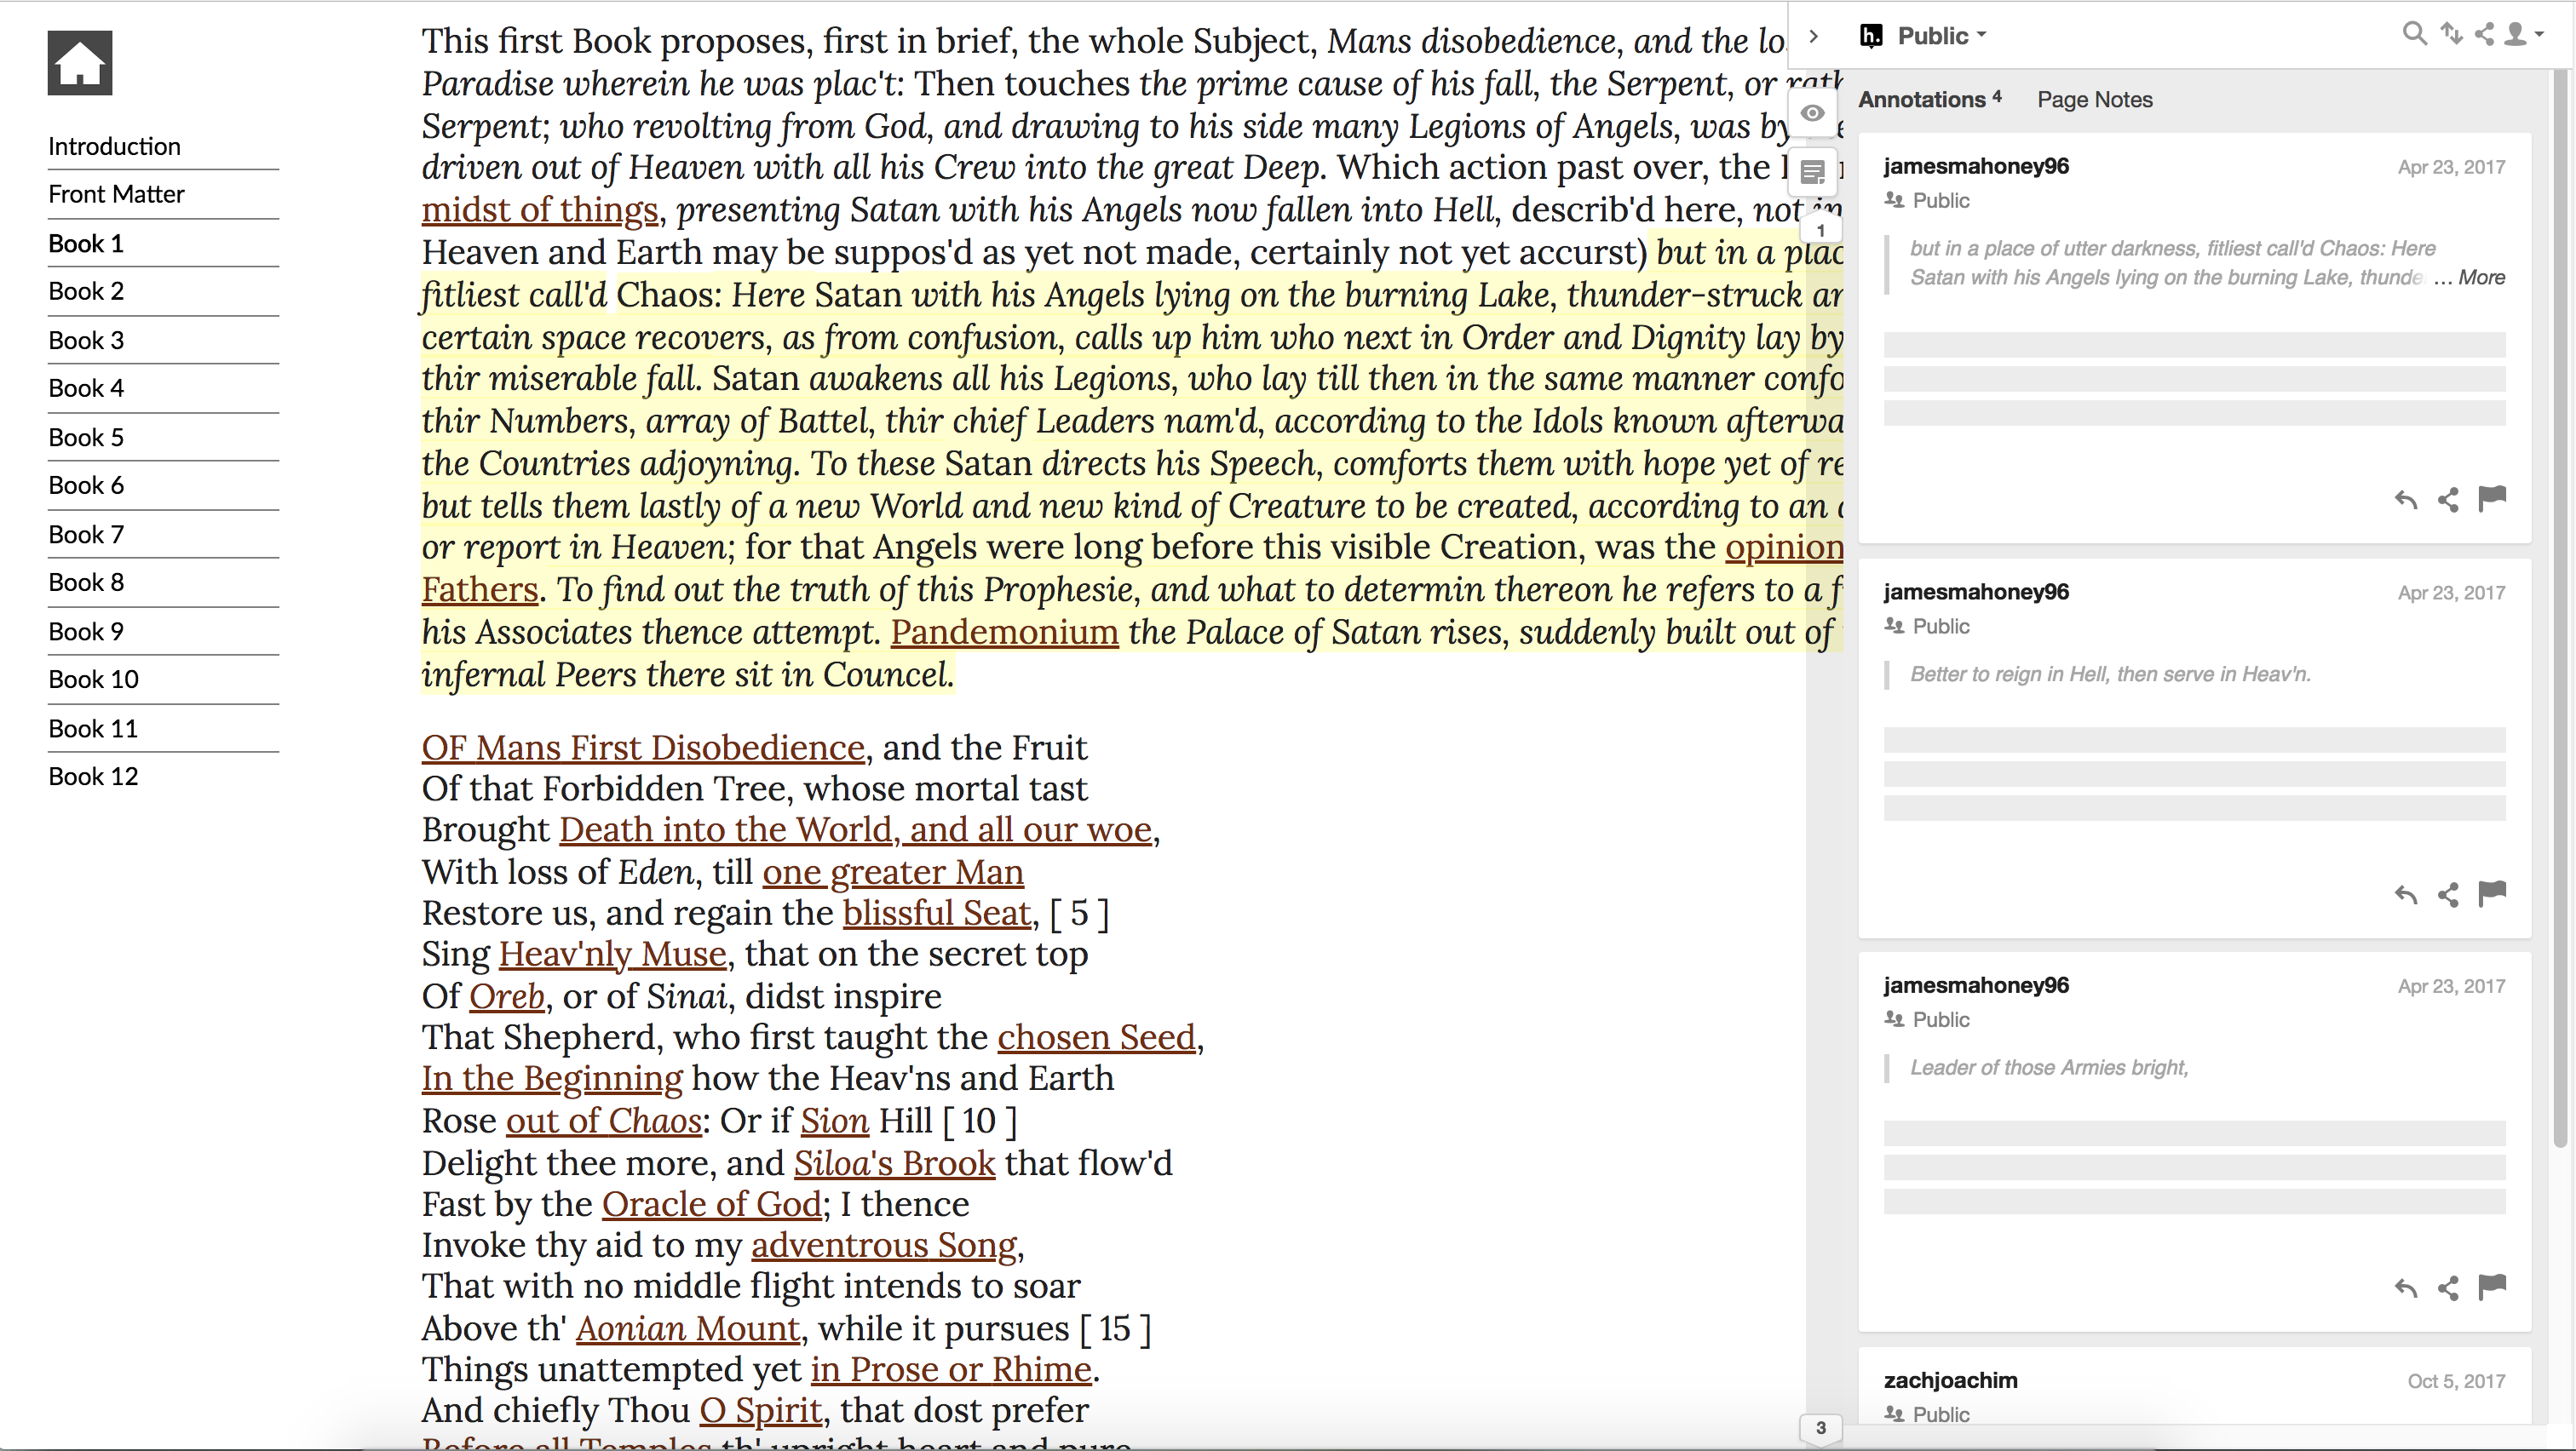The width and height of the screenshot is (2576, 1451).
Task: Open the account profile menu icon
Action: (x=2518, y=33)
